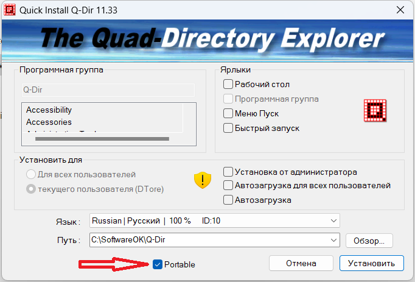Click the program group list horizontal scrollbar
The image size is (415, 282).
102,139
